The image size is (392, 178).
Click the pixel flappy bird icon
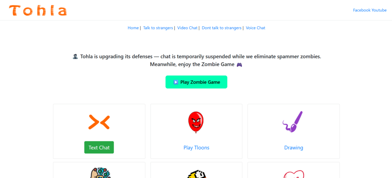point(196,175)
